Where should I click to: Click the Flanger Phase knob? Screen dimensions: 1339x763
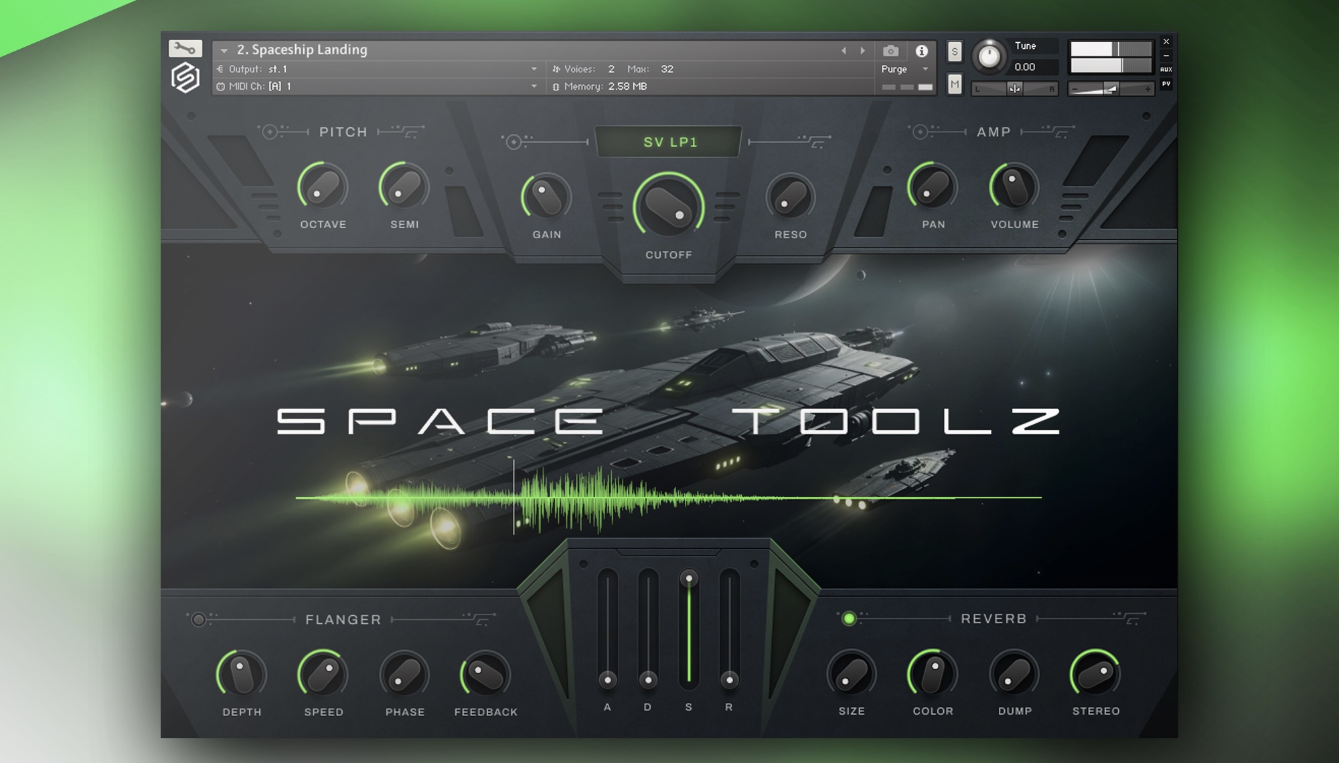(404, 675)
